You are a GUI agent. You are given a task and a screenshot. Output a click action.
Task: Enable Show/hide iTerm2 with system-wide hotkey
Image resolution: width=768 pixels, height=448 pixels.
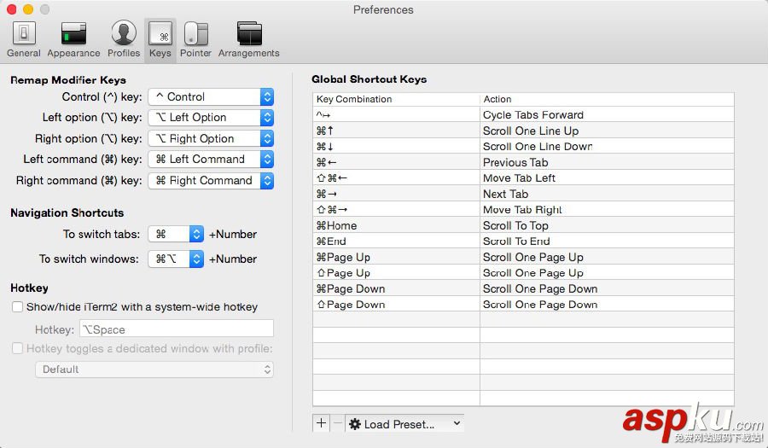pos(18,307)
